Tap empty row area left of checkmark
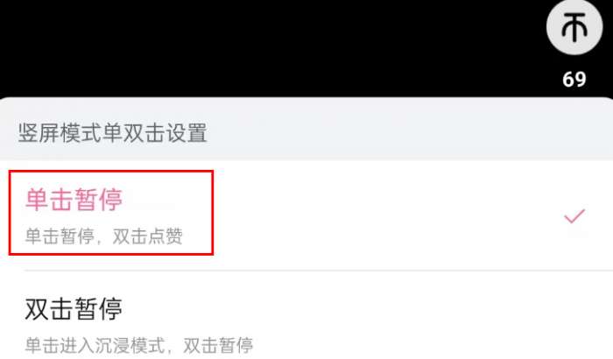The width and height of the screenshot is (613, 359). (x=387, y=216)
